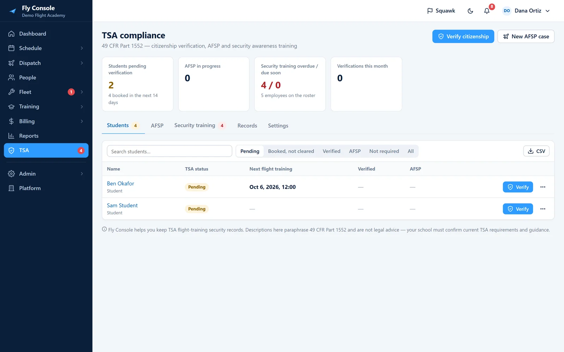This screenshot has width=564, height=352.
Task: Click the TSA shield icon in sidebar
Action: pyautogui.click(x=11, y=150)
